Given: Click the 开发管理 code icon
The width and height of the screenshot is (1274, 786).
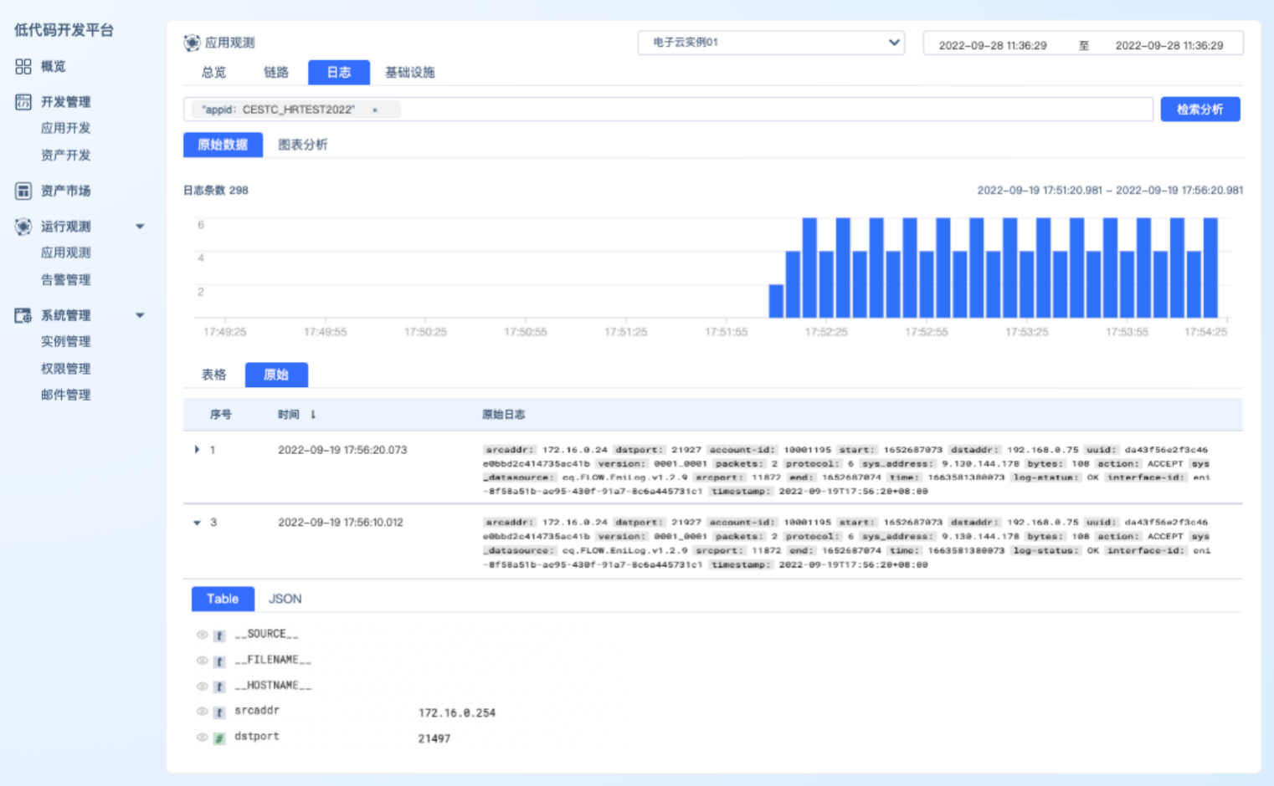Looking at the screenshot, I should tap(23, 102).
